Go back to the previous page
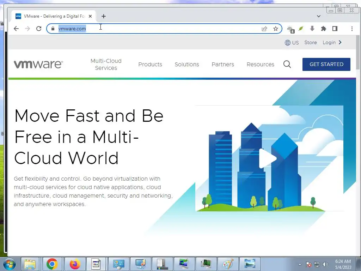The height and width of the screenshot is (271, 361). tap(16, 29)
